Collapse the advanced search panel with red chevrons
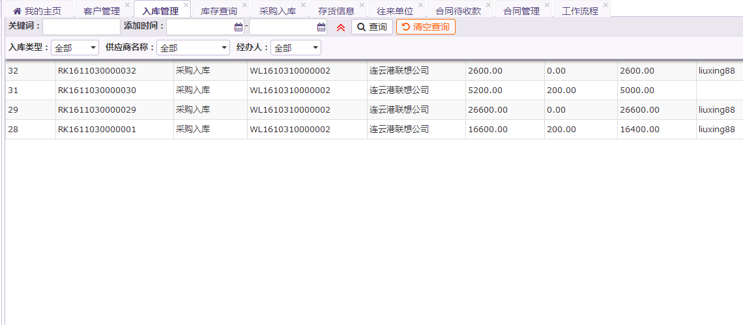Viewport: 743px width, 325px height. [x=340, y=27]
